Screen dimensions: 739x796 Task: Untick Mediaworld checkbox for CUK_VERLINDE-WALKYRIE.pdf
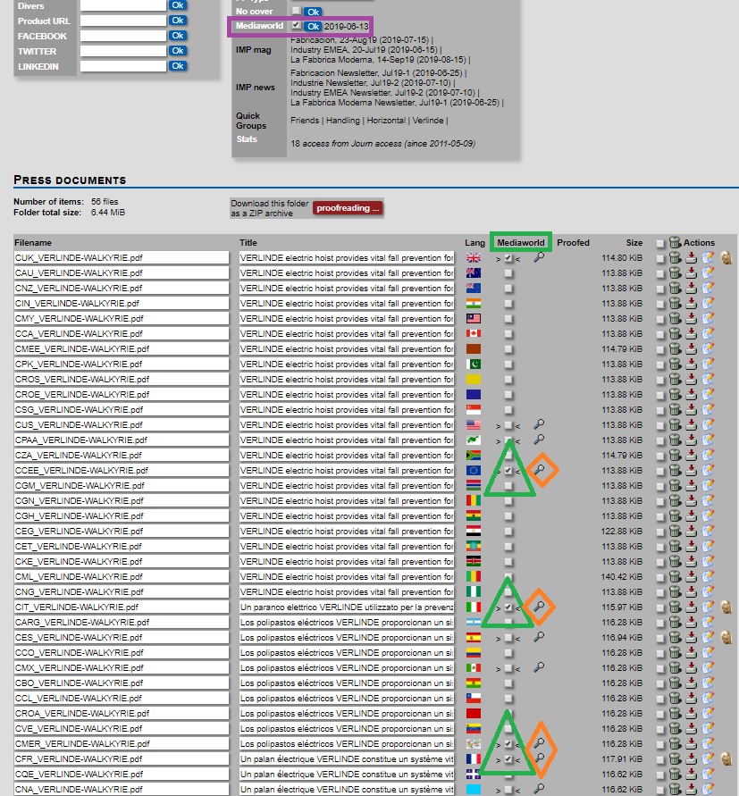tap(508, 258)
